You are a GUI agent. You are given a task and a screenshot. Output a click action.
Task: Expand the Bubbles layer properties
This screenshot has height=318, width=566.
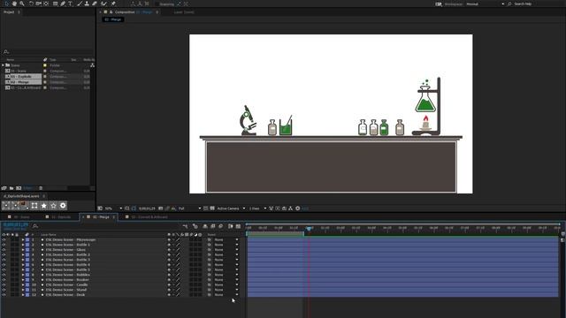click(23, 275)
